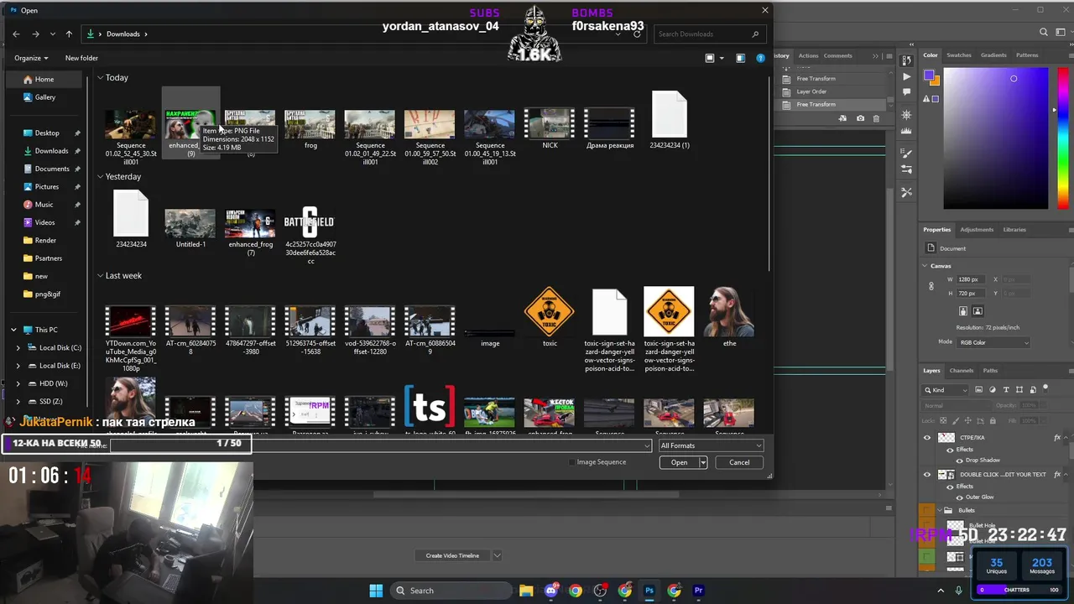This screenshot has height=604, width=1074.
Task: Click the Cancel button
Action: [x=739, y=462]
